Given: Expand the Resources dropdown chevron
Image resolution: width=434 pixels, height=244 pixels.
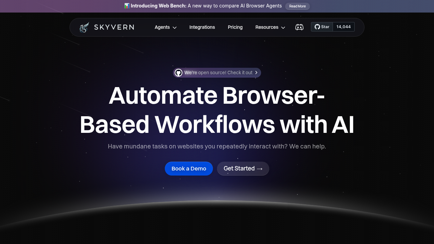Looking at the screenshot, I should pos(283,27).
